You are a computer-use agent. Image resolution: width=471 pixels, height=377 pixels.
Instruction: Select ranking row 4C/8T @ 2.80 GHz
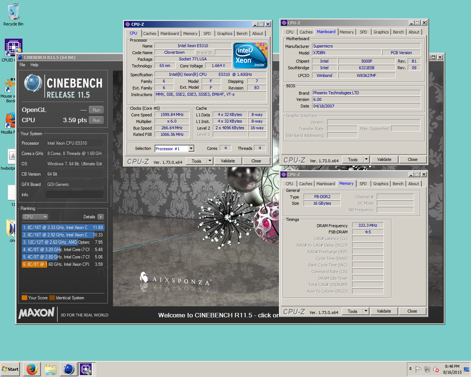pos(63,257)
